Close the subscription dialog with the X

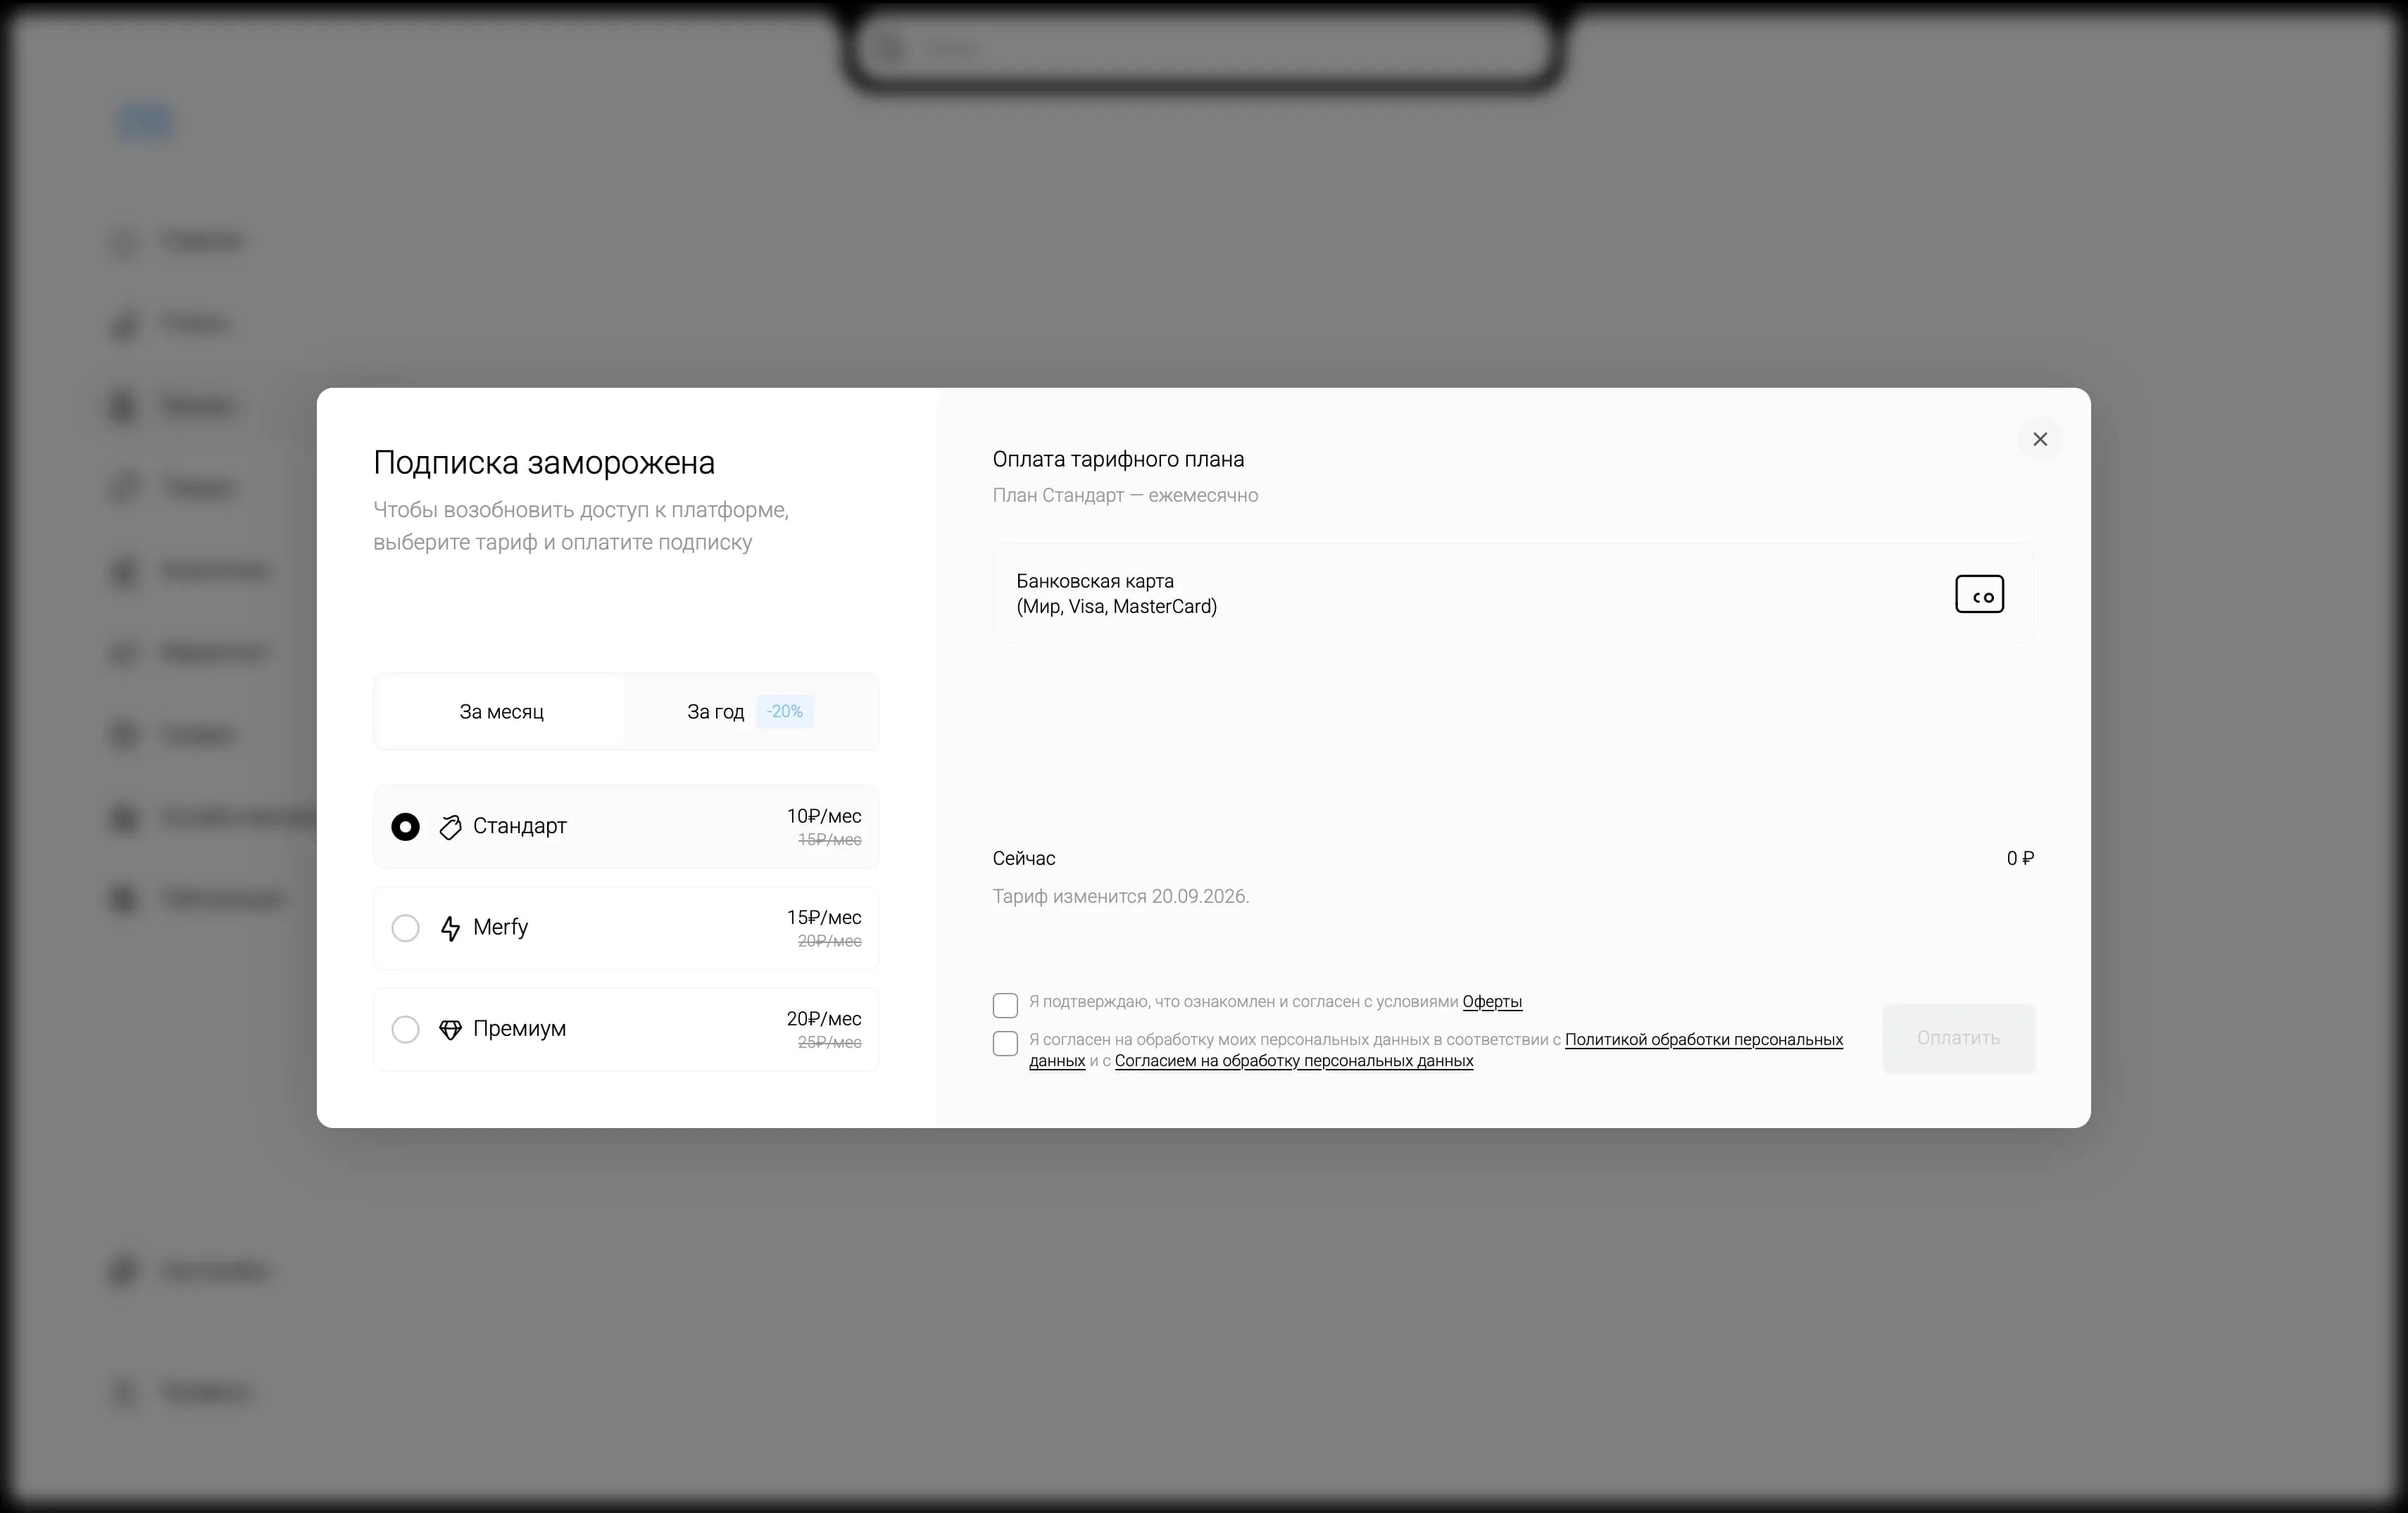[2040, 438]
